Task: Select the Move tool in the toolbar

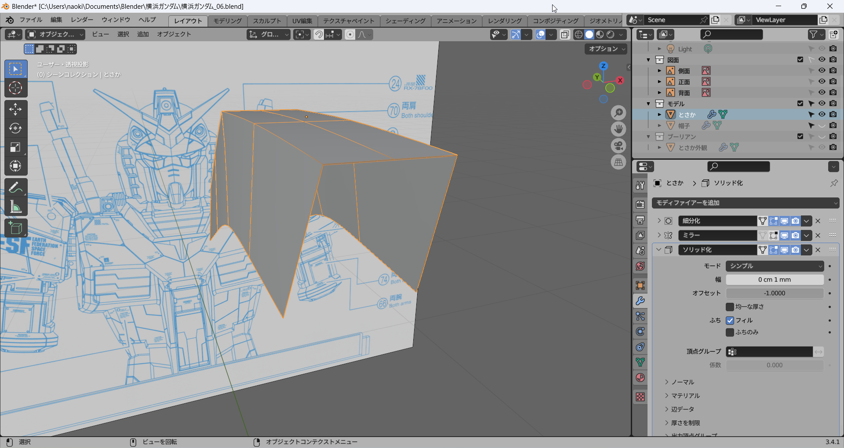Action: [x=15, y=109]
